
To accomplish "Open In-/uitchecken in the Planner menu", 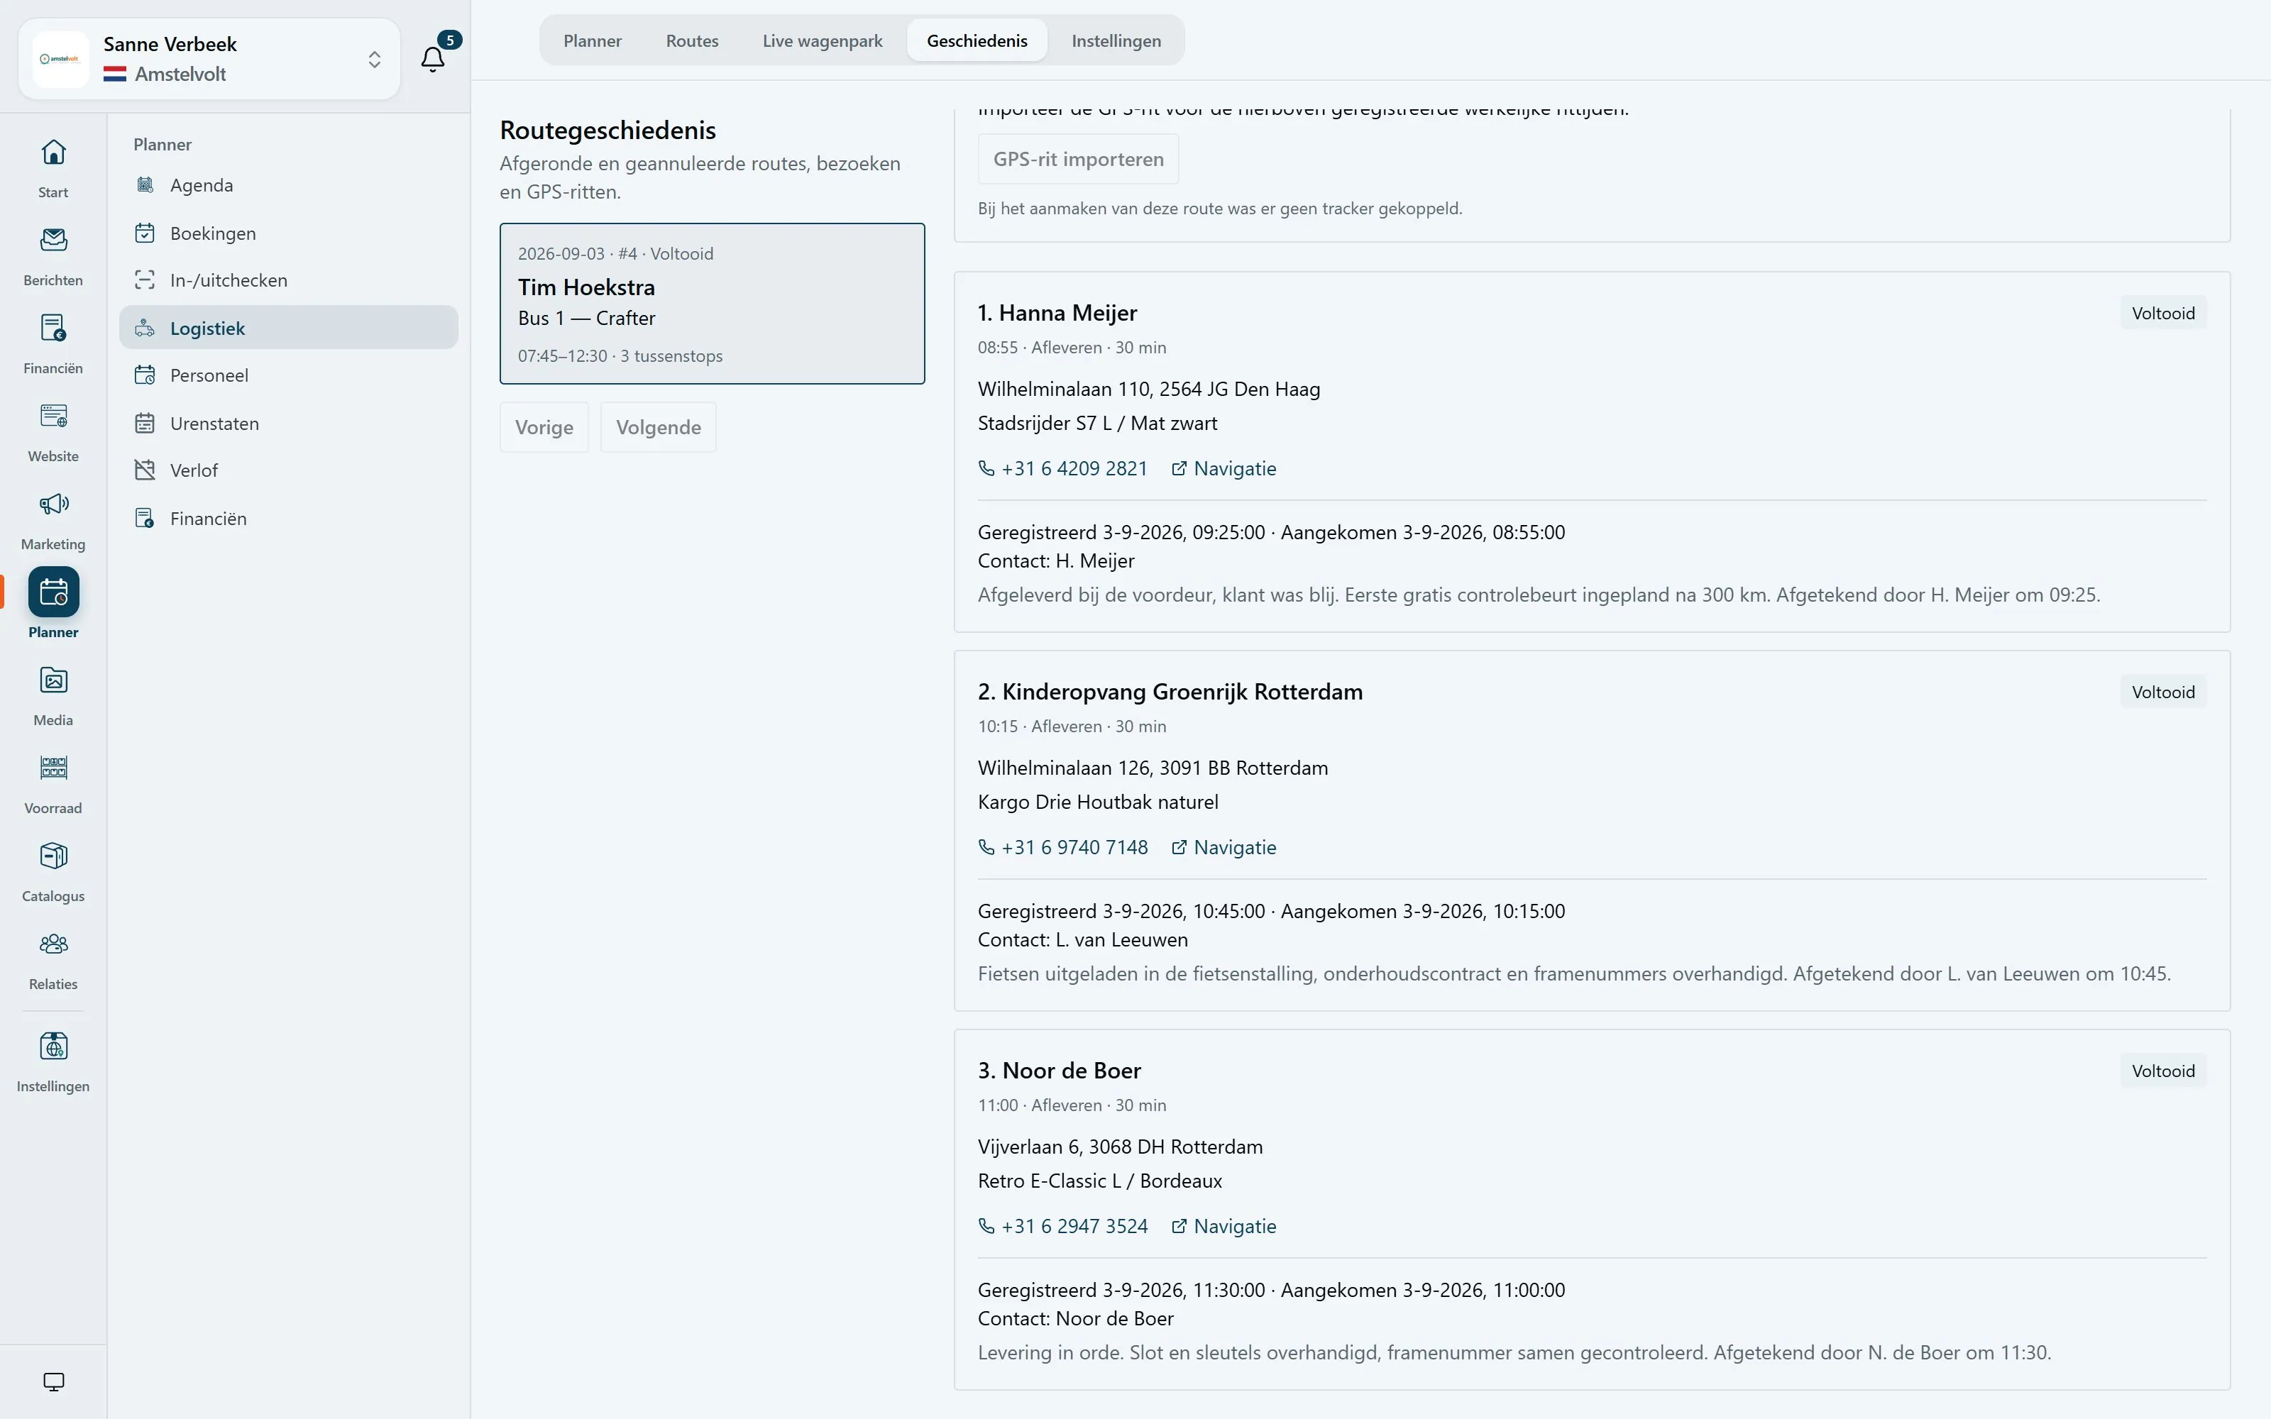I will tap(288, 280).
